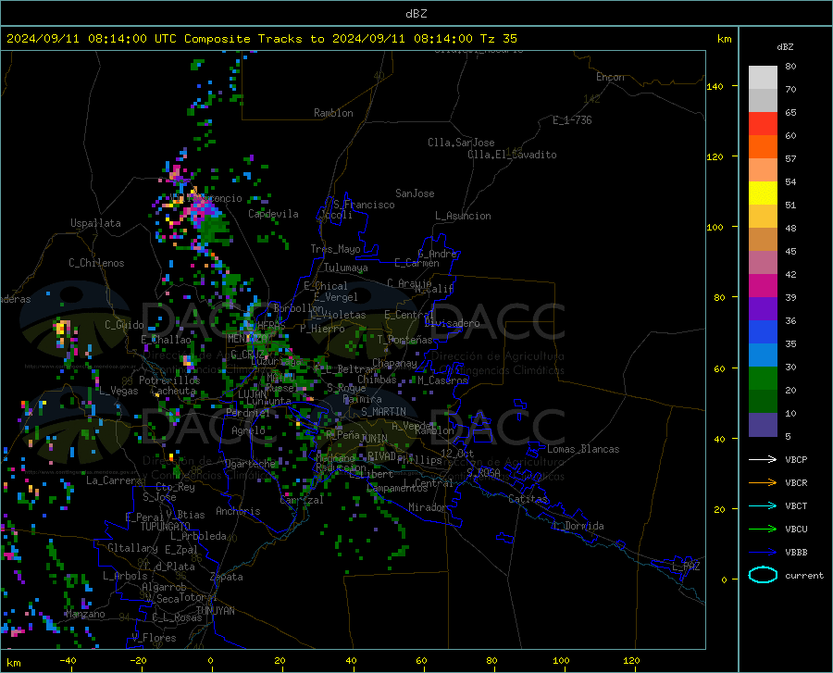Select the red 60 dBZ color swatch
Viewport: 833px width, 673px height.
pos(763,124)
